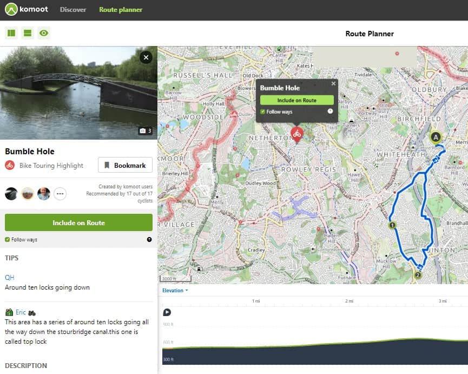Click the red Bumble Hole map pin
The width and height of the screenshot is (468, 374).
[296, 133]
